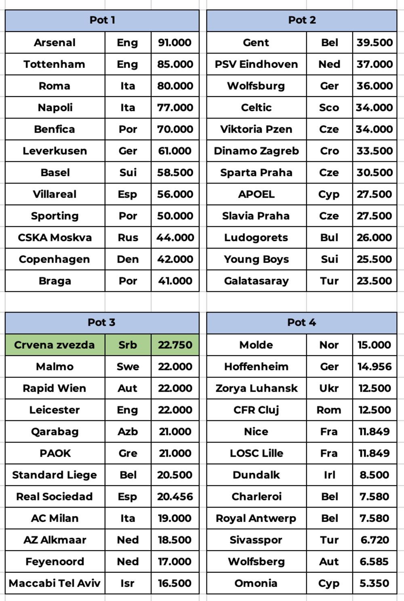
Task: Click Real Sociedad's 20.456 cell
Action: (175, 497)
